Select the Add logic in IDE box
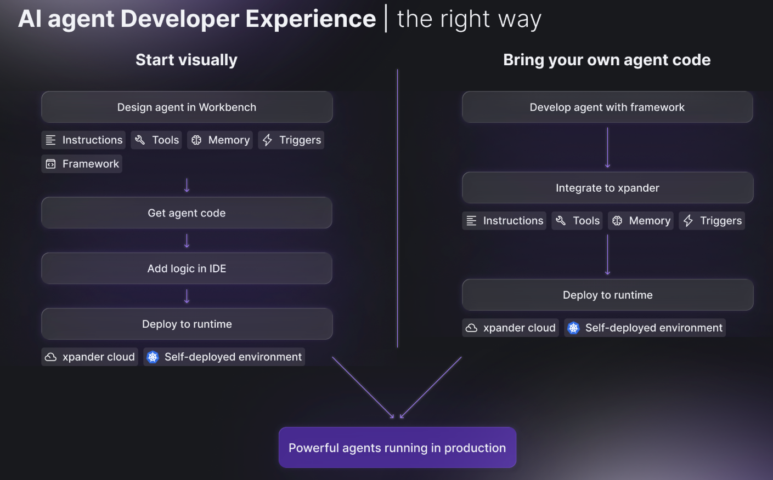The width and height of the screenshot is (773, 480). point(187,268)
